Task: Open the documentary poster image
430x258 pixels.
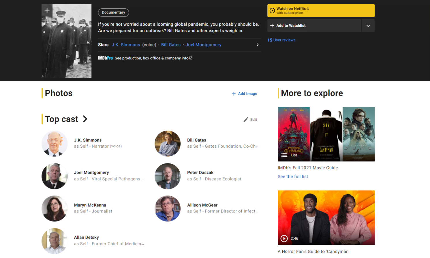Action: [x=67, y=41]
